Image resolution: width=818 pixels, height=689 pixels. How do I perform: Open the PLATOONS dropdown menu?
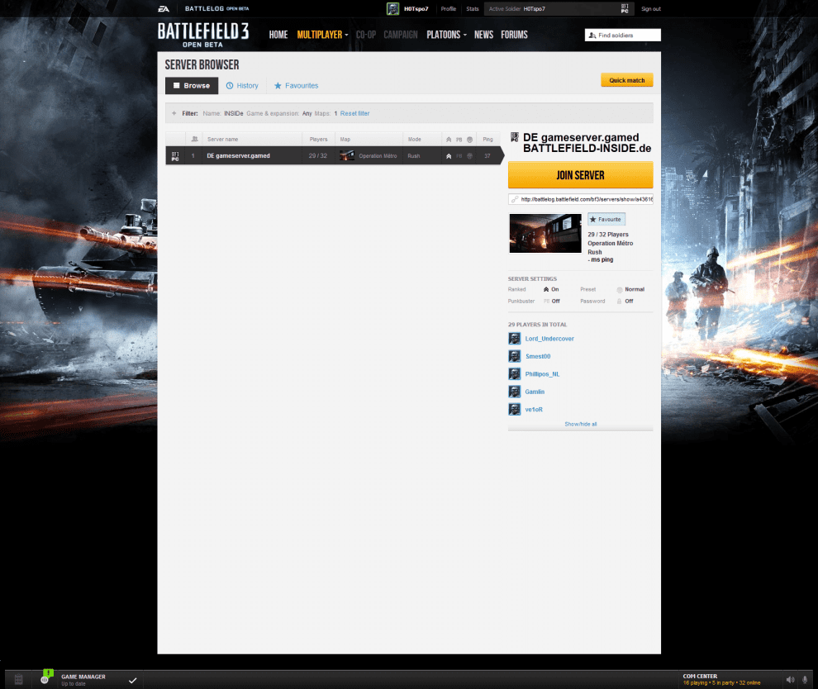pyautogui.click(x=444, y=35)
